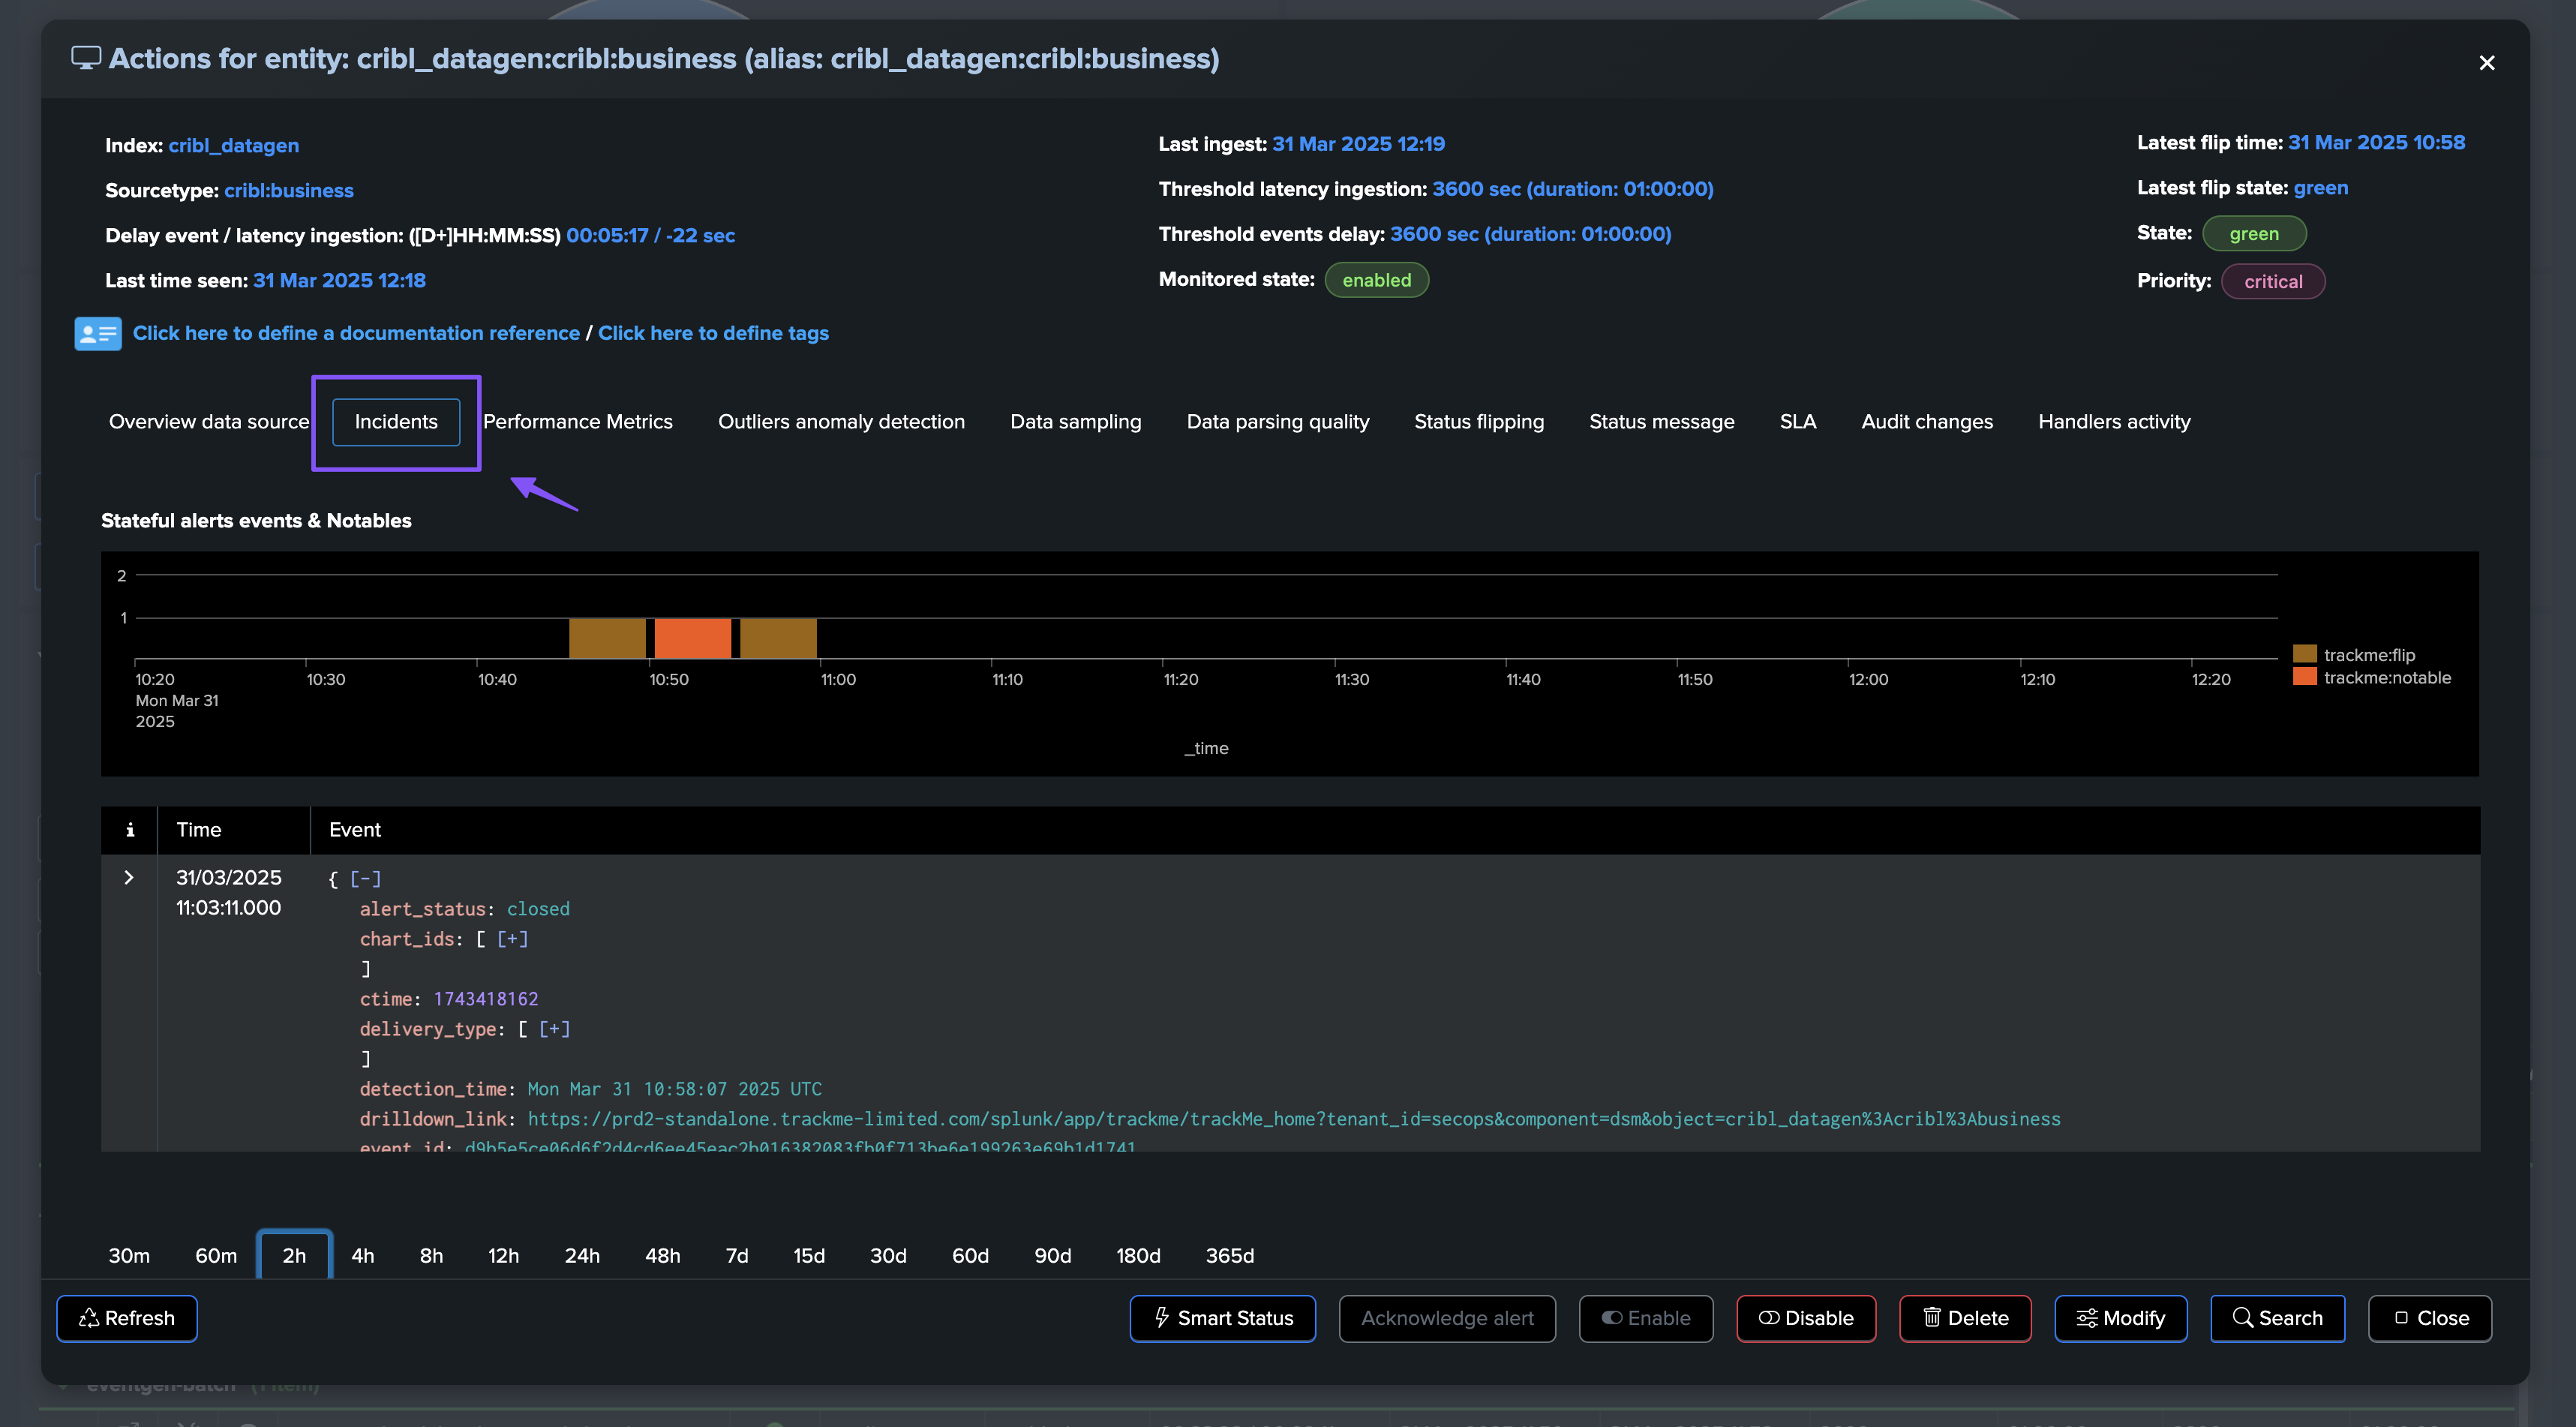Screen dimensions: 2576x1427
Task: Toggle trackme:flip legend series
Action: (x=2368, y=655)
